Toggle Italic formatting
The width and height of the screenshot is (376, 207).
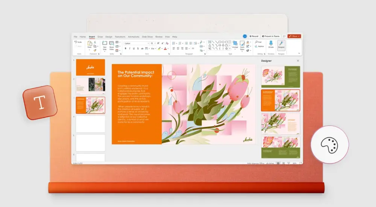130,48
